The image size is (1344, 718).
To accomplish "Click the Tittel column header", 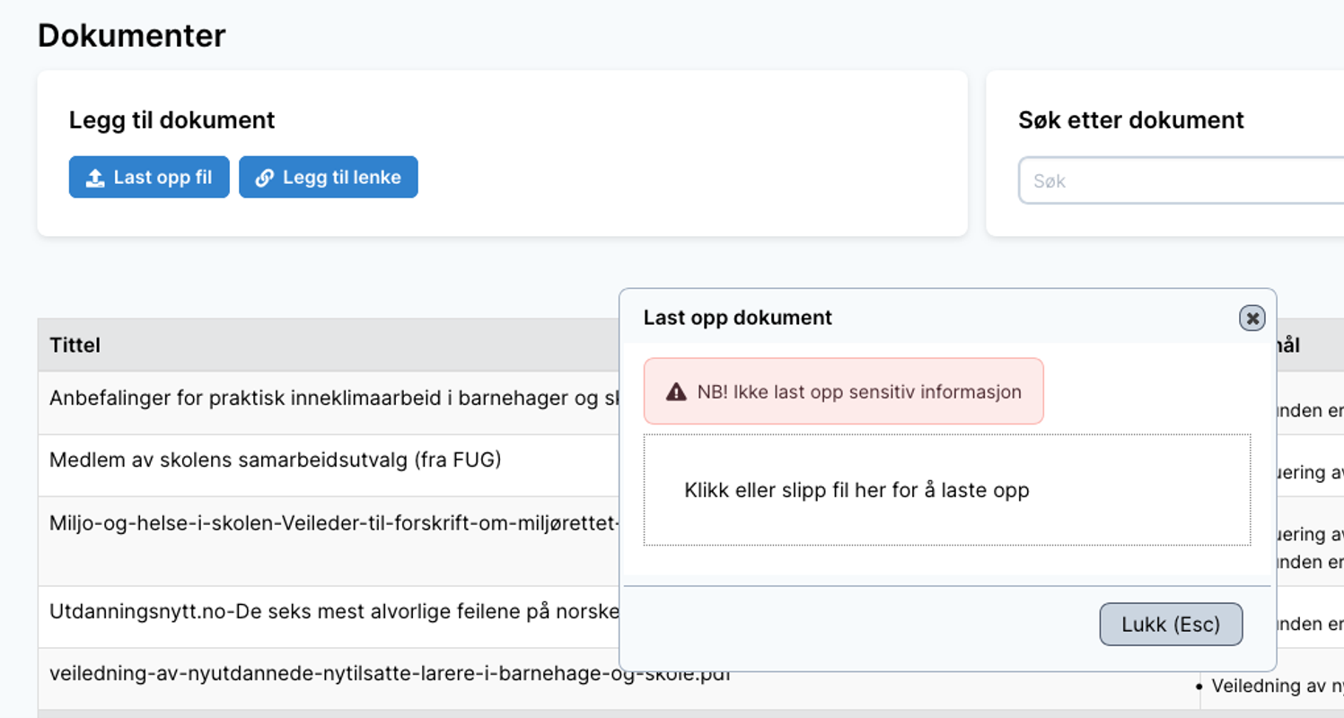I will [x=75, y=345].
